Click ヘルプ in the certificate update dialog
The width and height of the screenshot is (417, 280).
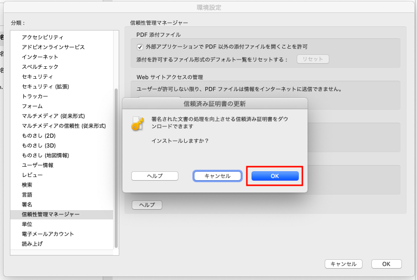155,176
